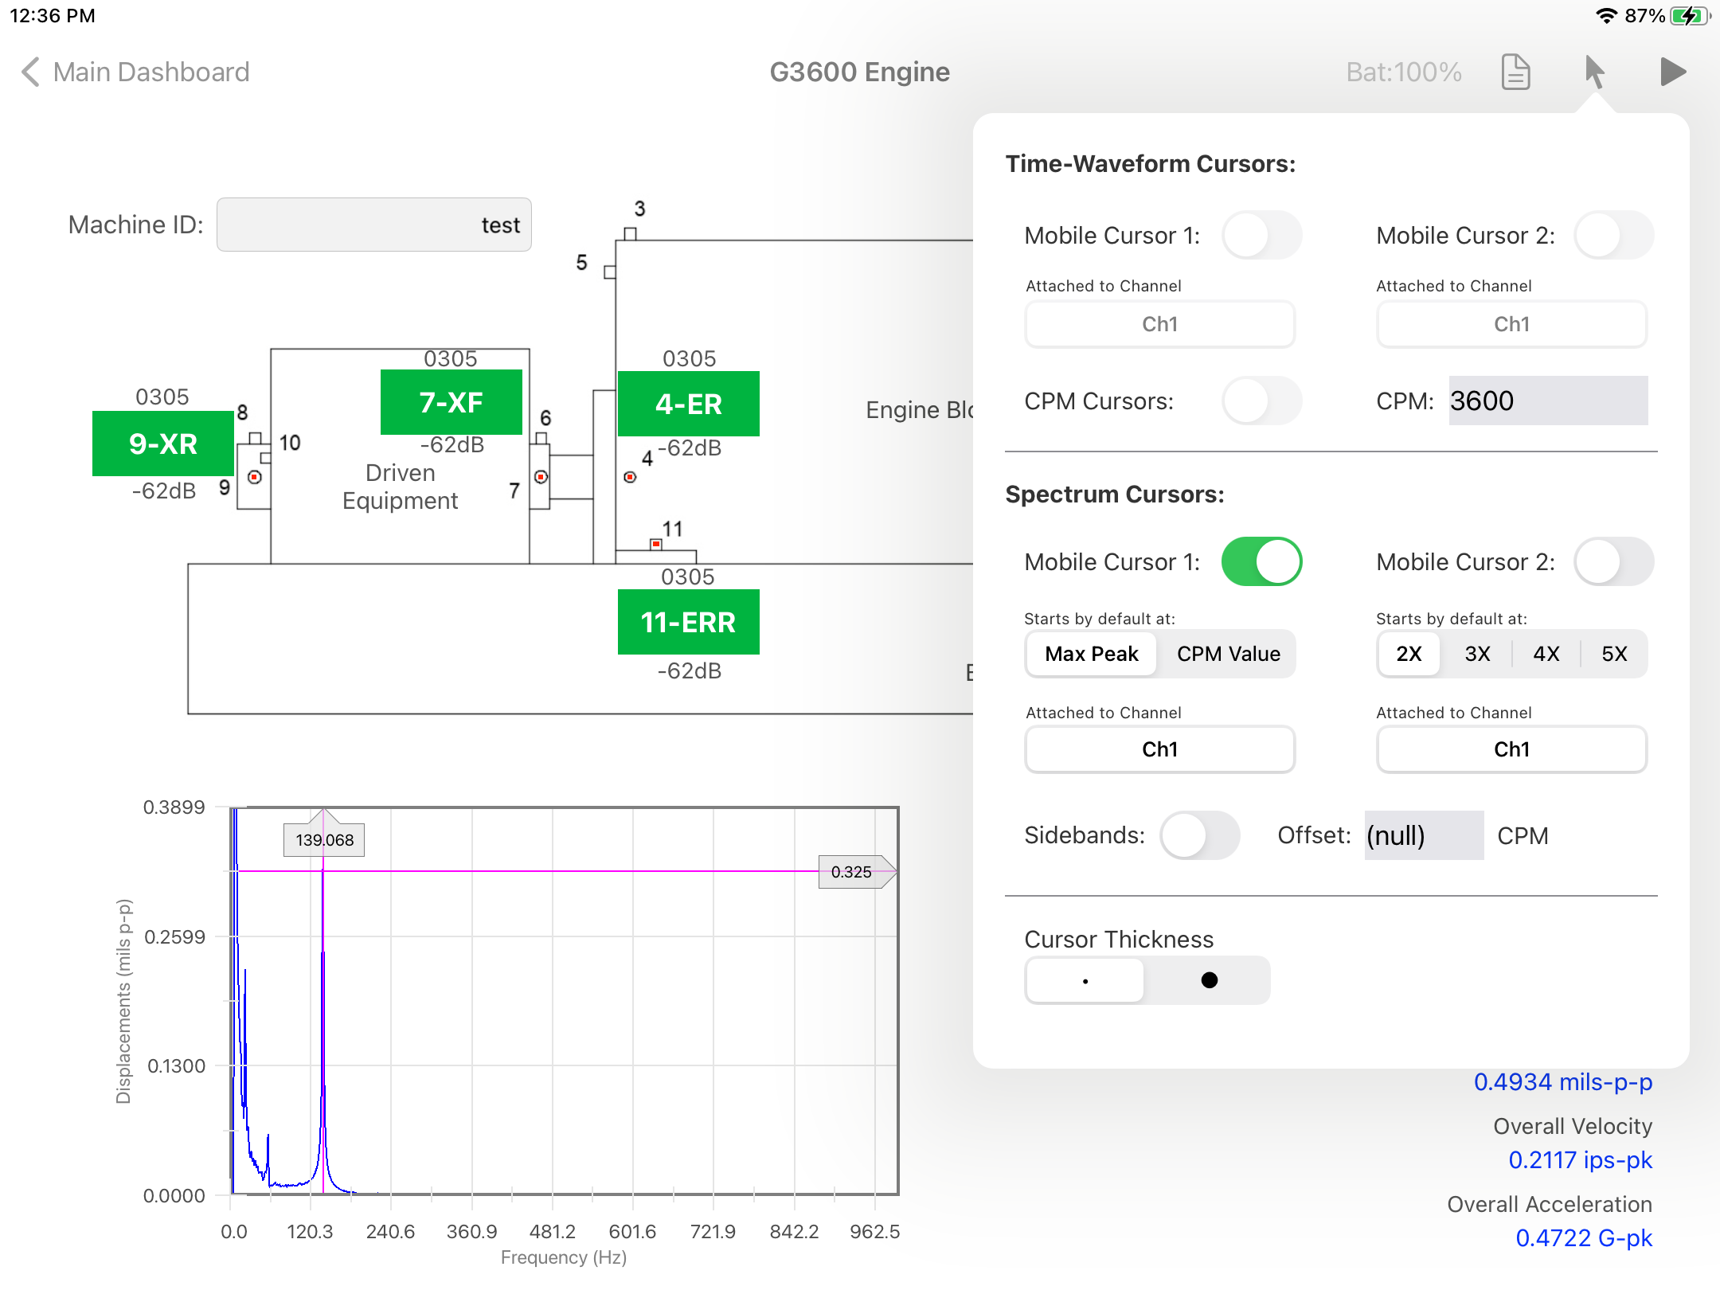1720x1290 pixels.
Task: Tap sensor marker at location 11
Action: coord(655,544)
